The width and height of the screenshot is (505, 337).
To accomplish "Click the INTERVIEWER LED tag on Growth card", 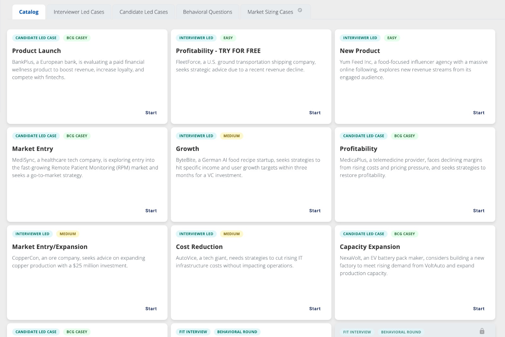I will tap(196, 136).
